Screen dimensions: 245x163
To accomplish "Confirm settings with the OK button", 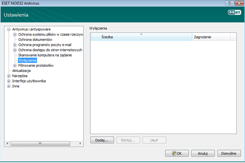I will (x=177, y=153).
